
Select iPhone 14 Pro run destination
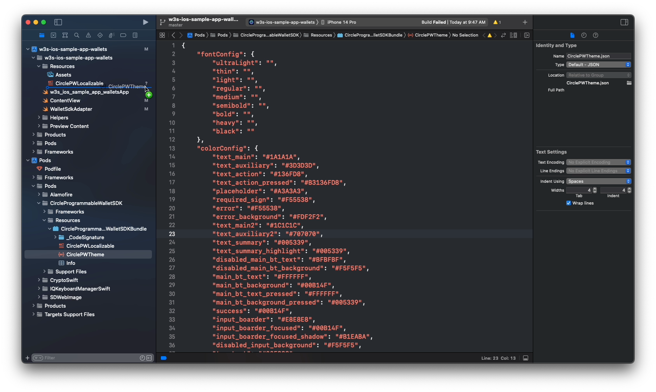pyautogui.click(x=341, y=22)
